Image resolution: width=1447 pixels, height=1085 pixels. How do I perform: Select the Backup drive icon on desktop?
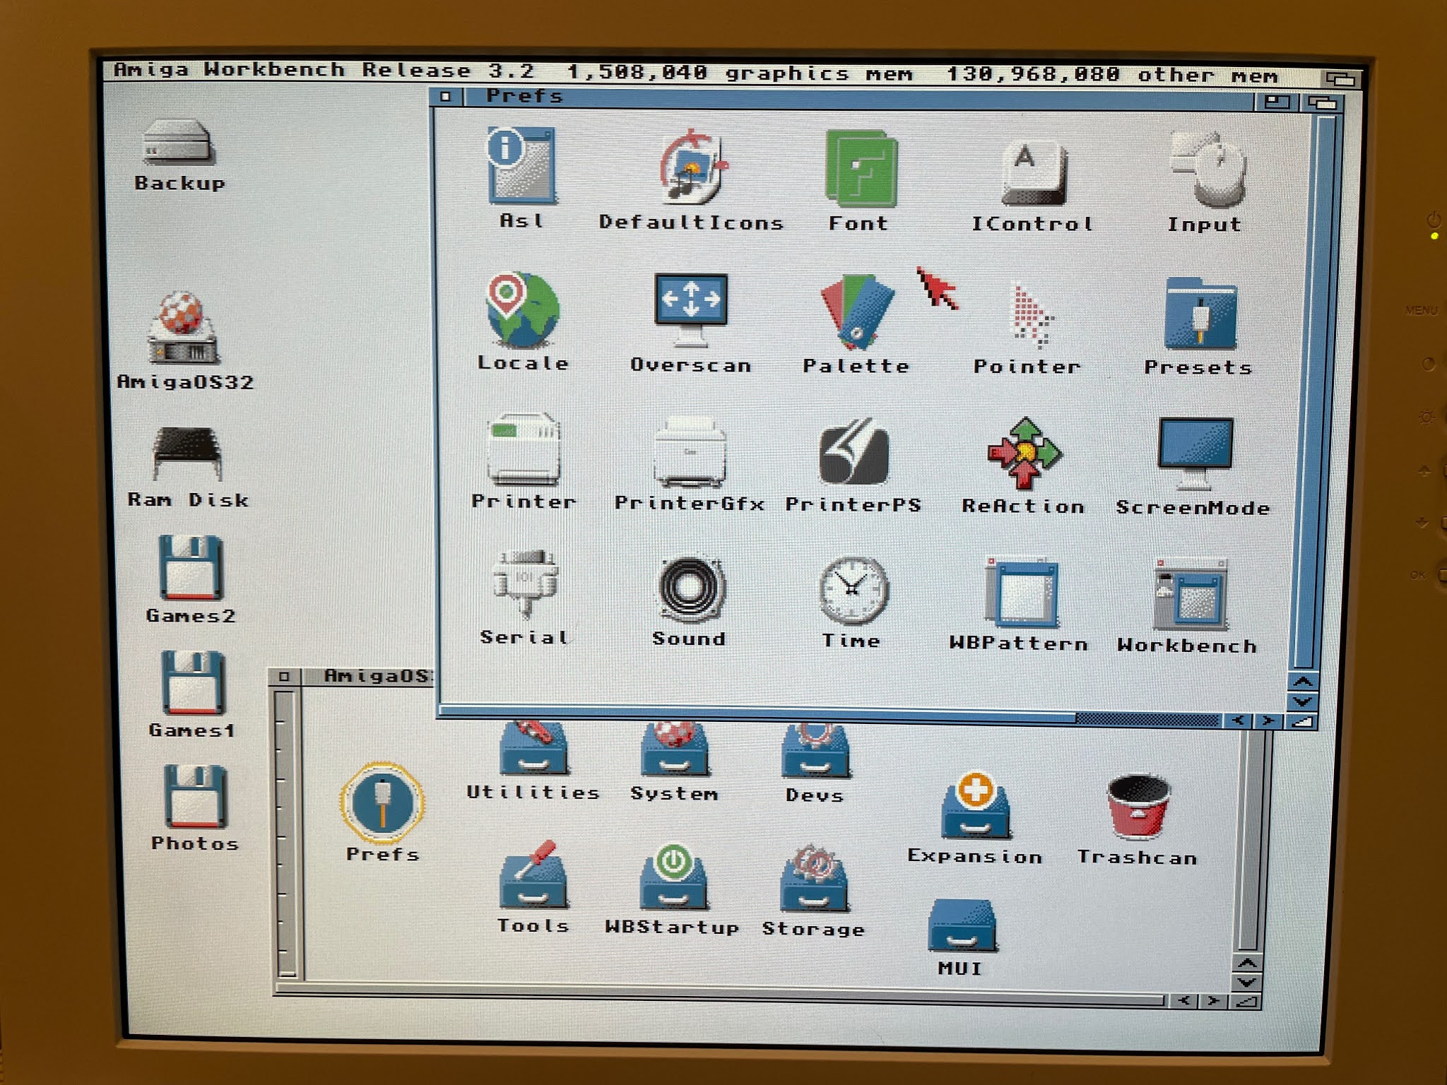tap(178, 141)
